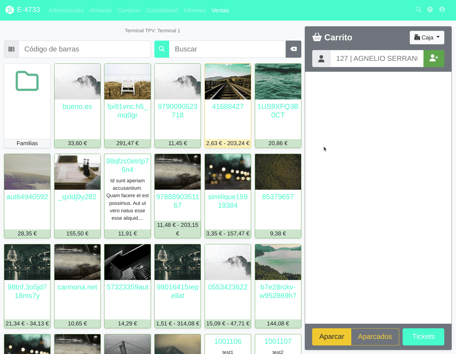Add new customer with the green plus-user button
The height and width of the screenshot is (354, 456).
coord(434,59)
